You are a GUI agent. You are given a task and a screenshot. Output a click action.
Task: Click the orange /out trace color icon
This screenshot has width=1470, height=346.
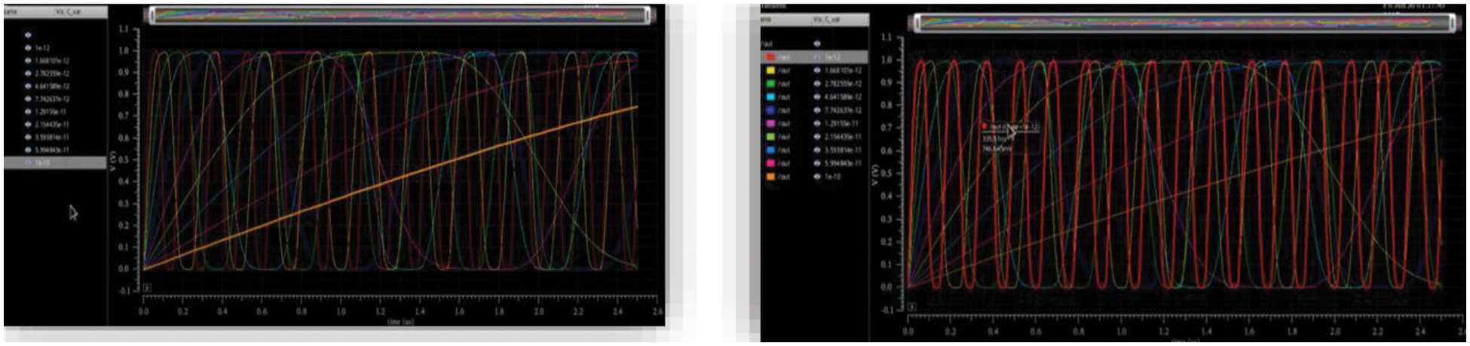(x=770, y=177)
